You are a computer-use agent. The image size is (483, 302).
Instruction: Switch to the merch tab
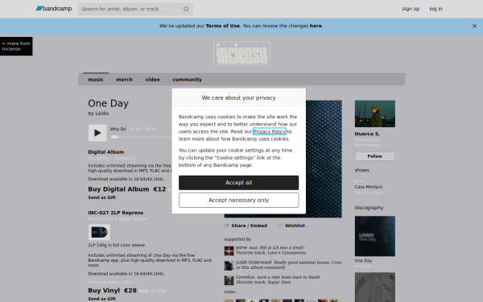tap(124, 80)
